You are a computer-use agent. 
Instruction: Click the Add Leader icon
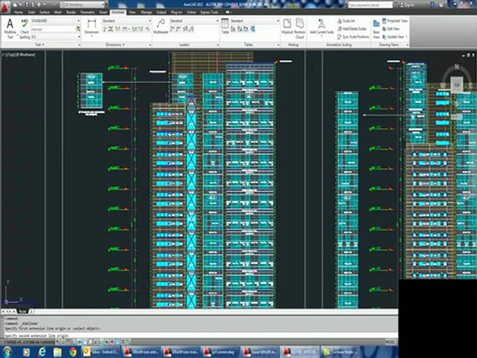click(x=172, y=29)
